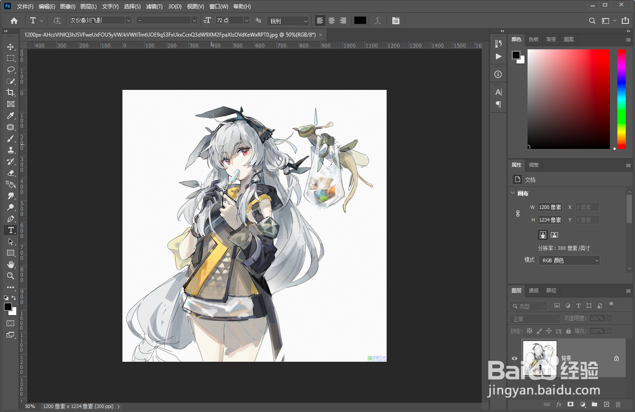
Task: Select the Smudge tool
Action: click(x=11, y=196)
